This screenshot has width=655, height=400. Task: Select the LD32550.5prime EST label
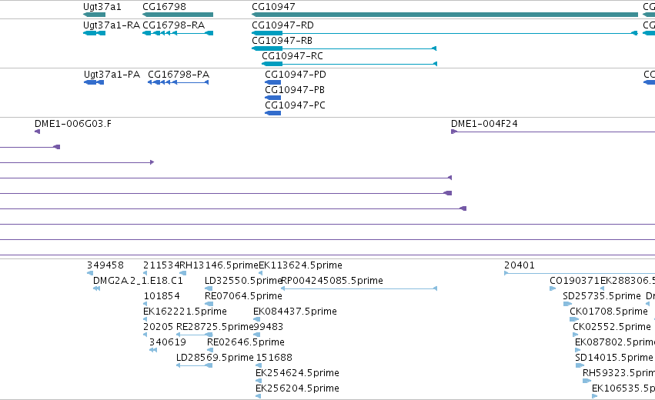click(x=243, y=281)
